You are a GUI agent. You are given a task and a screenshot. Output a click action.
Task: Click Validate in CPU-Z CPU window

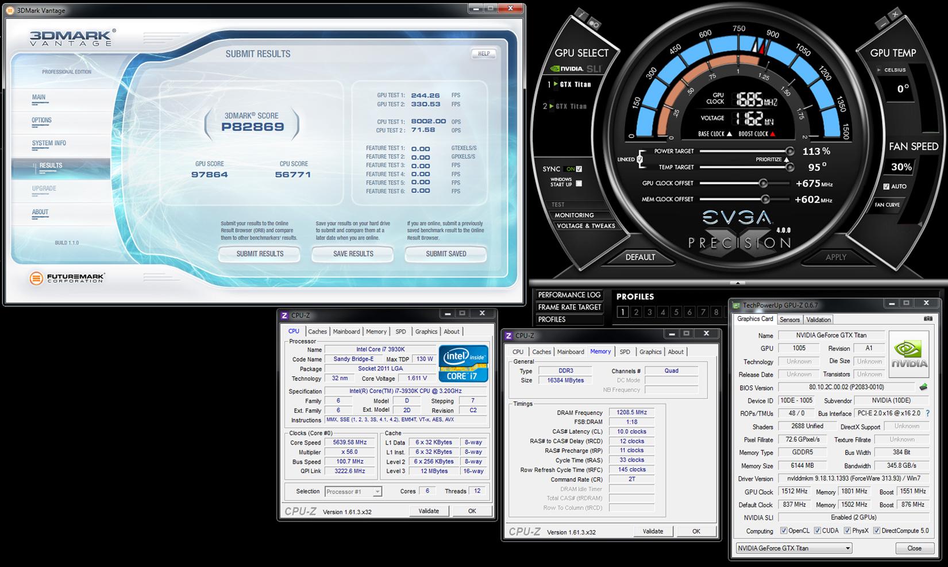click(429, 511)
